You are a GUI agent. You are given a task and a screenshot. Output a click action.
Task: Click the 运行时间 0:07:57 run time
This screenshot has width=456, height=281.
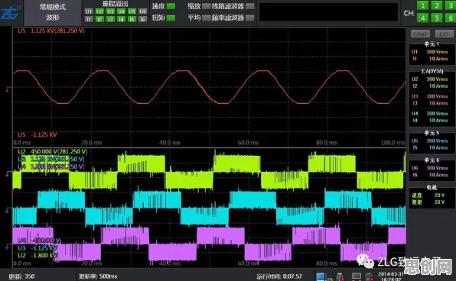279,276
